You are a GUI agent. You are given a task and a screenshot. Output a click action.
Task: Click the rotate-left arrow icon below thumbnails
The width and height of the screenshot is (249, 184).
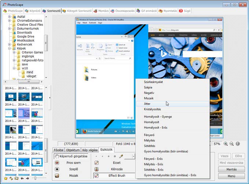pyautogui.click(x=22, y=178)
